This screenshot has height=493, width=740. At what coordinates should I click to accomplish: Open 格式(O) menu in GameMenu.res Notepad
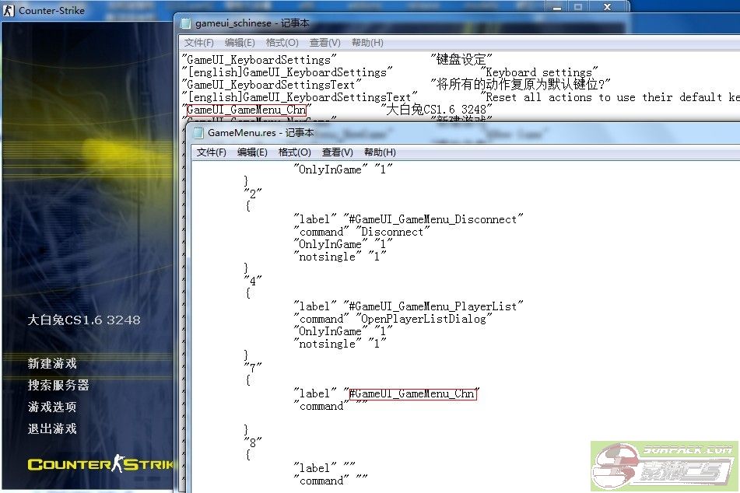click(x=294, y=152)
